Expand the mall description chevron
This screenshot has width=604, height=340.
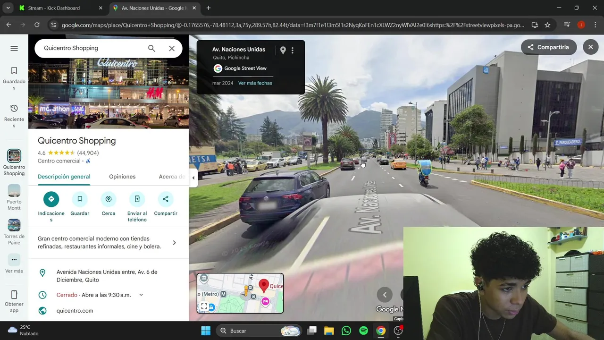tap(174, 243)
